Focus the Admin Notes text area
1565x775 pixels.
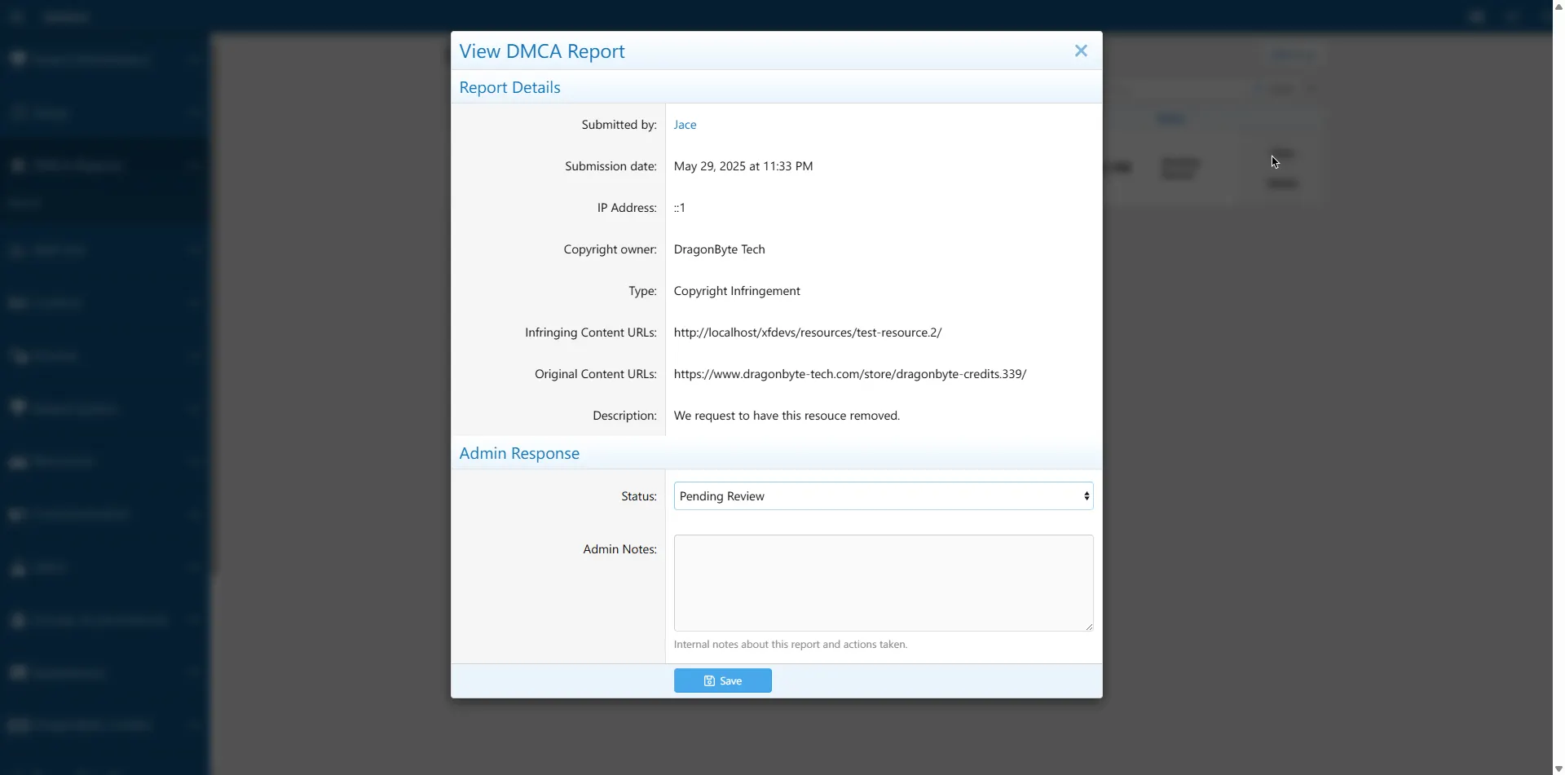[x=883, y=583]
